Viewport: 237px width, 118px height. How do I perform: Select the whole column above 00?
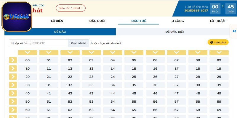(28, 53)
